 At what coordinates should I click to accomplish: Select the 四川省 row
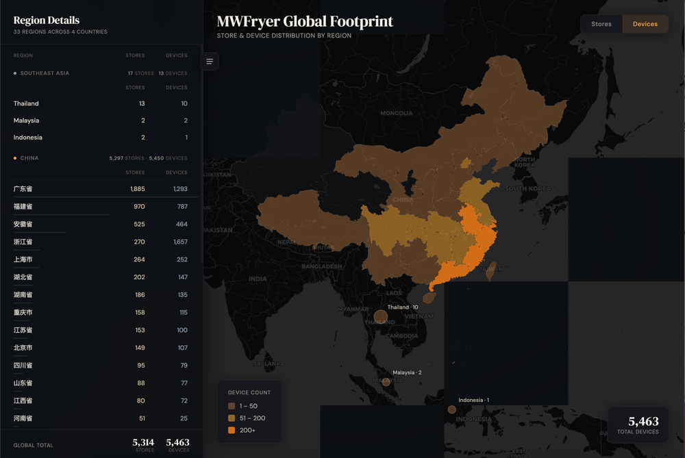click(101, 366)
